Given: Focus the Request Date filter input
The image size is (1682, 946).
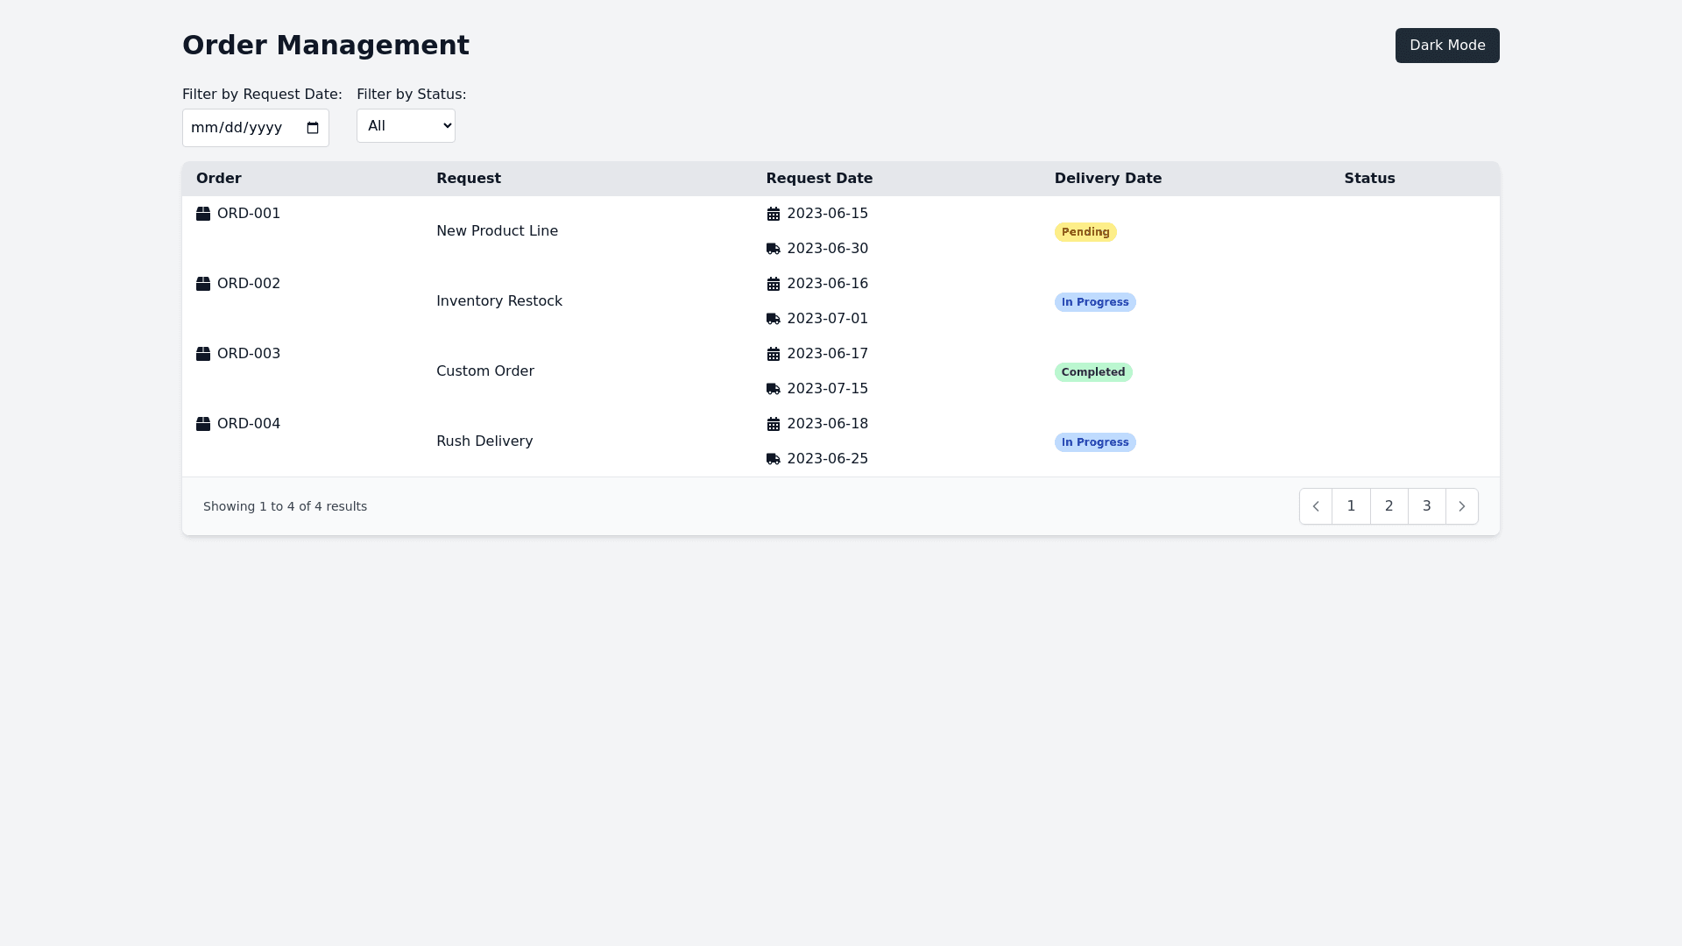Looking at the screenshot, I should coord(241,128).
